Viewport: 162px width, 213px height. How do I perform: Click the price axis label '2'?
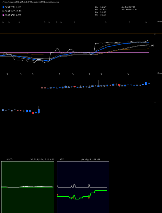155,103
